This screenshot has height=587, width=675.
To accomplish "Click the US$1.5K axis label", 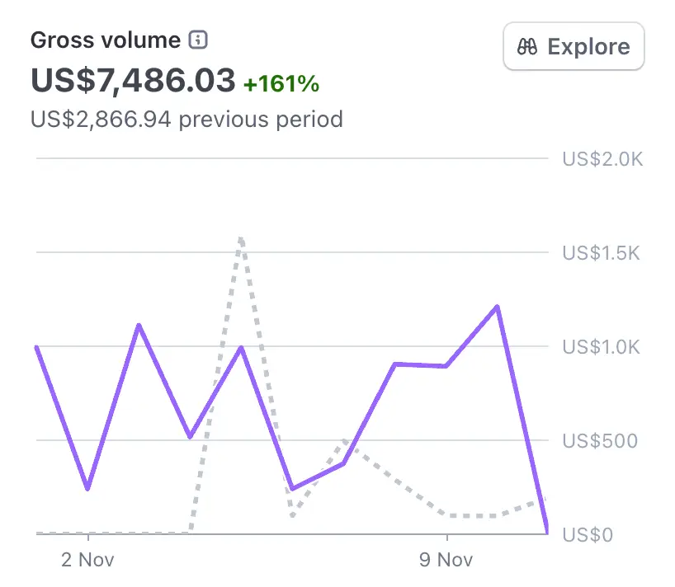I will coord(601,253).
